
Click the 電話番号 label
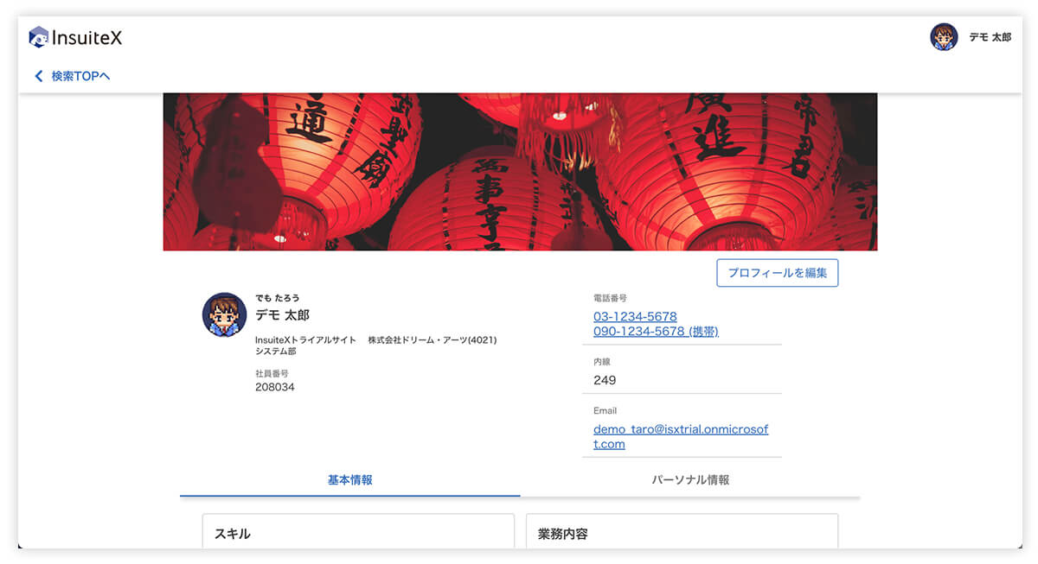point(610,298)
